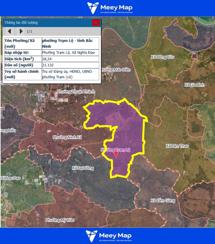The image size is (215, 244).
Task: Click the red location pin marker
Action: click(x=116, y=154)
